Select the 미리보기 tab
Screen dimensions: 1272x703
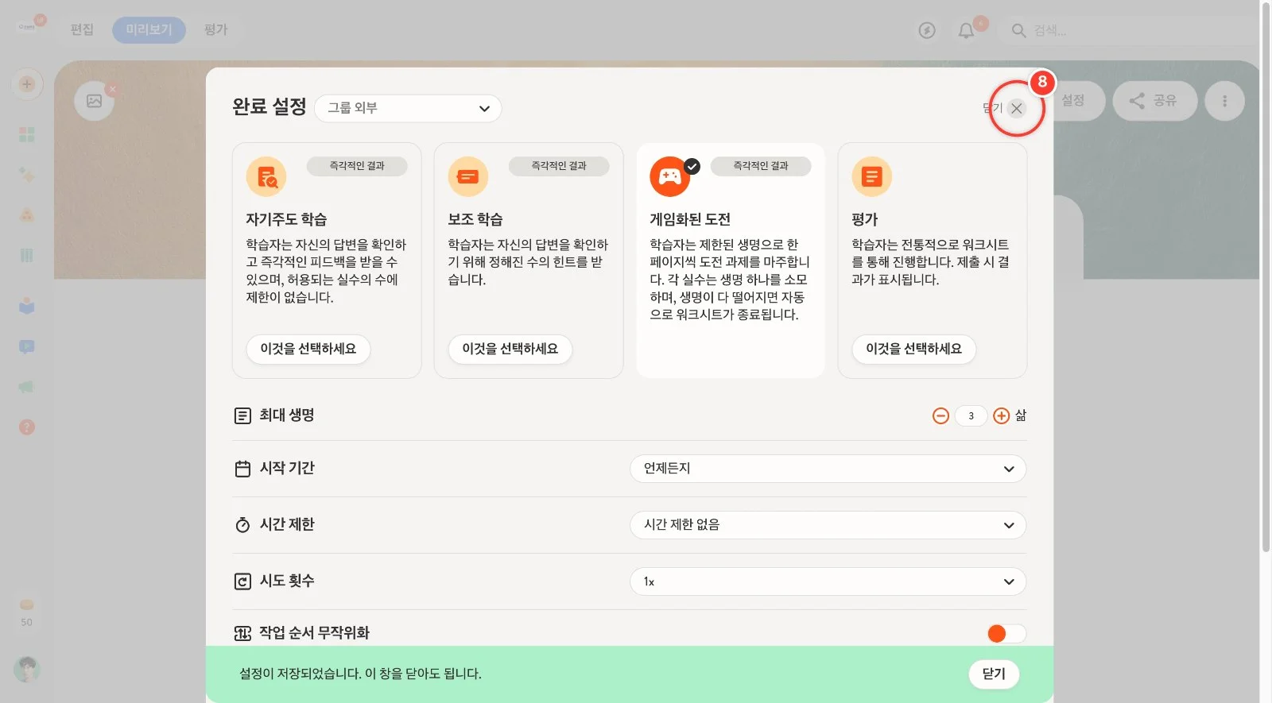[149, 30]
